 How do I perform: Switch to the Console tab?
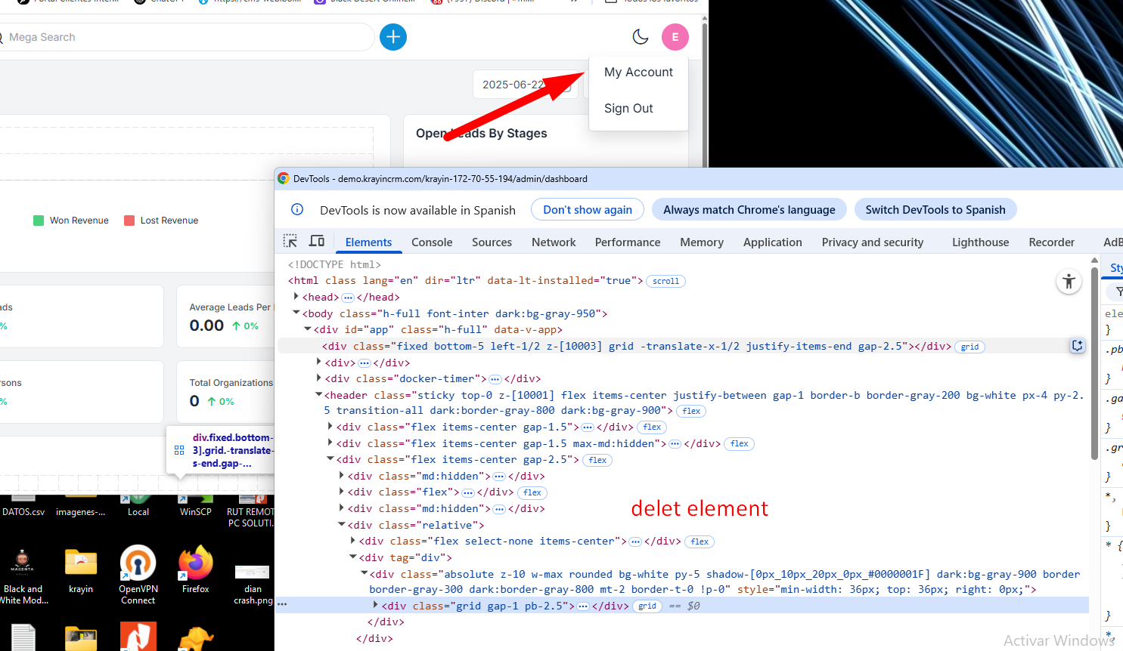click(432, 242)
